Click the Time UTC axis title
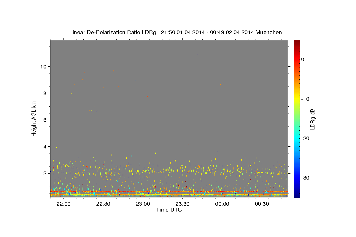Image resolution: width=356 pixels, height=237 pixels. tap(169, 210)
